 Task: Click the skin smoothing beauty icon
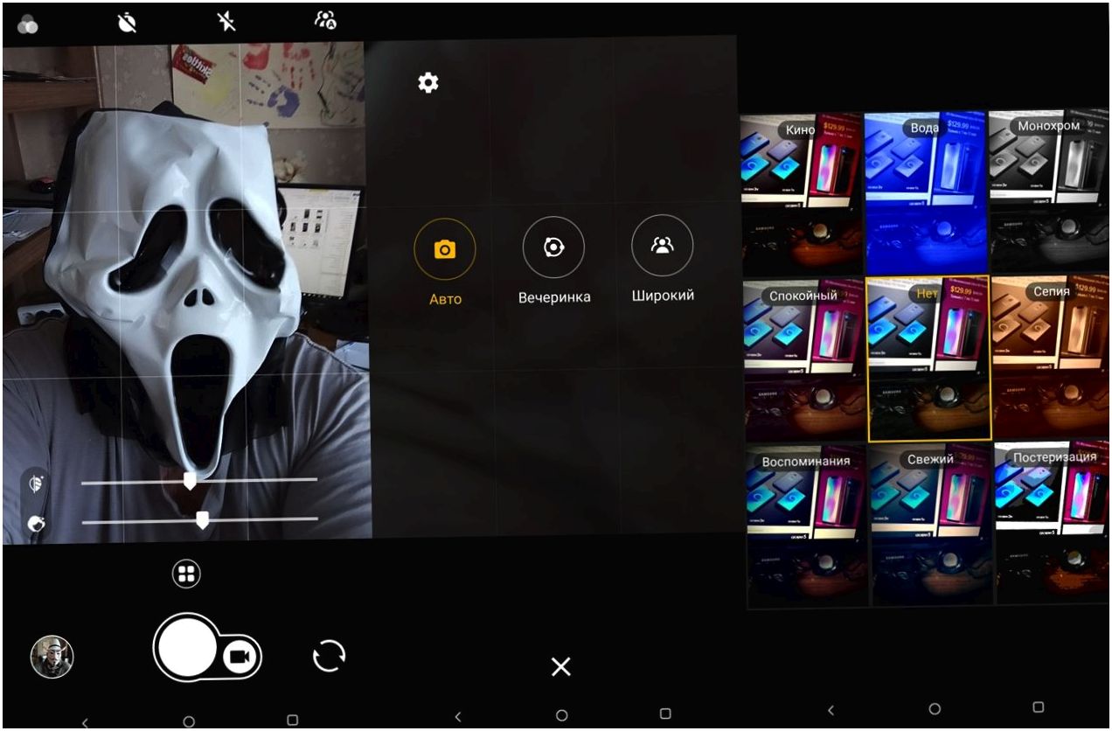click(37, 525)
